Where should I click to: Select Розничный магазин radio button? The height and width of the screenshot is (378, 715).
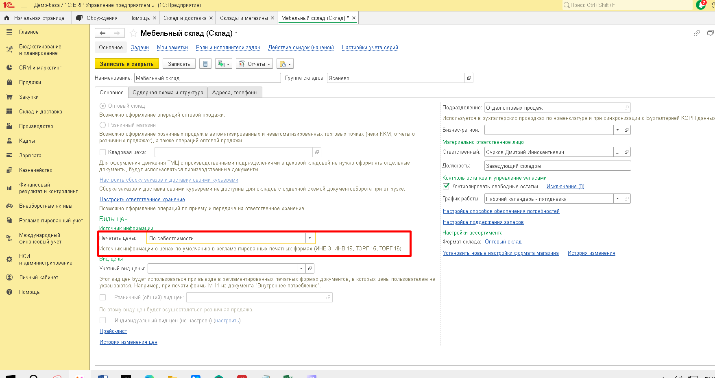103,125
